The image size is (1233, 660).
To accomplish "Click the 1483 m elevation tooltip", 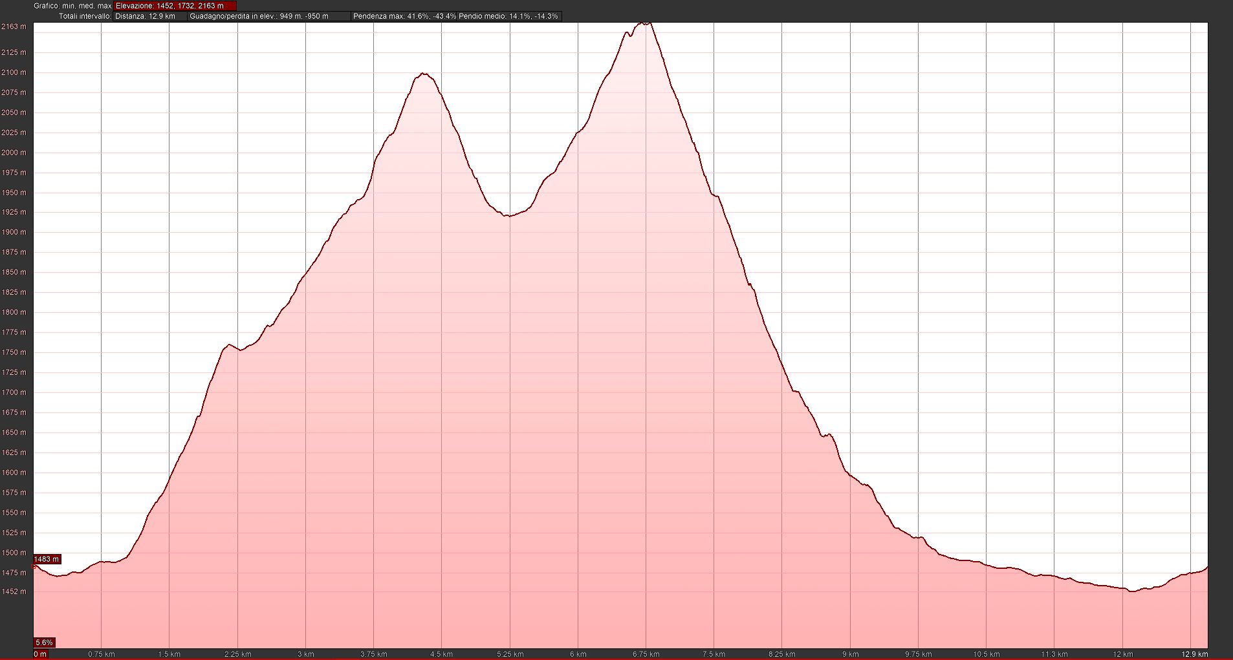I will coord(47,559).
